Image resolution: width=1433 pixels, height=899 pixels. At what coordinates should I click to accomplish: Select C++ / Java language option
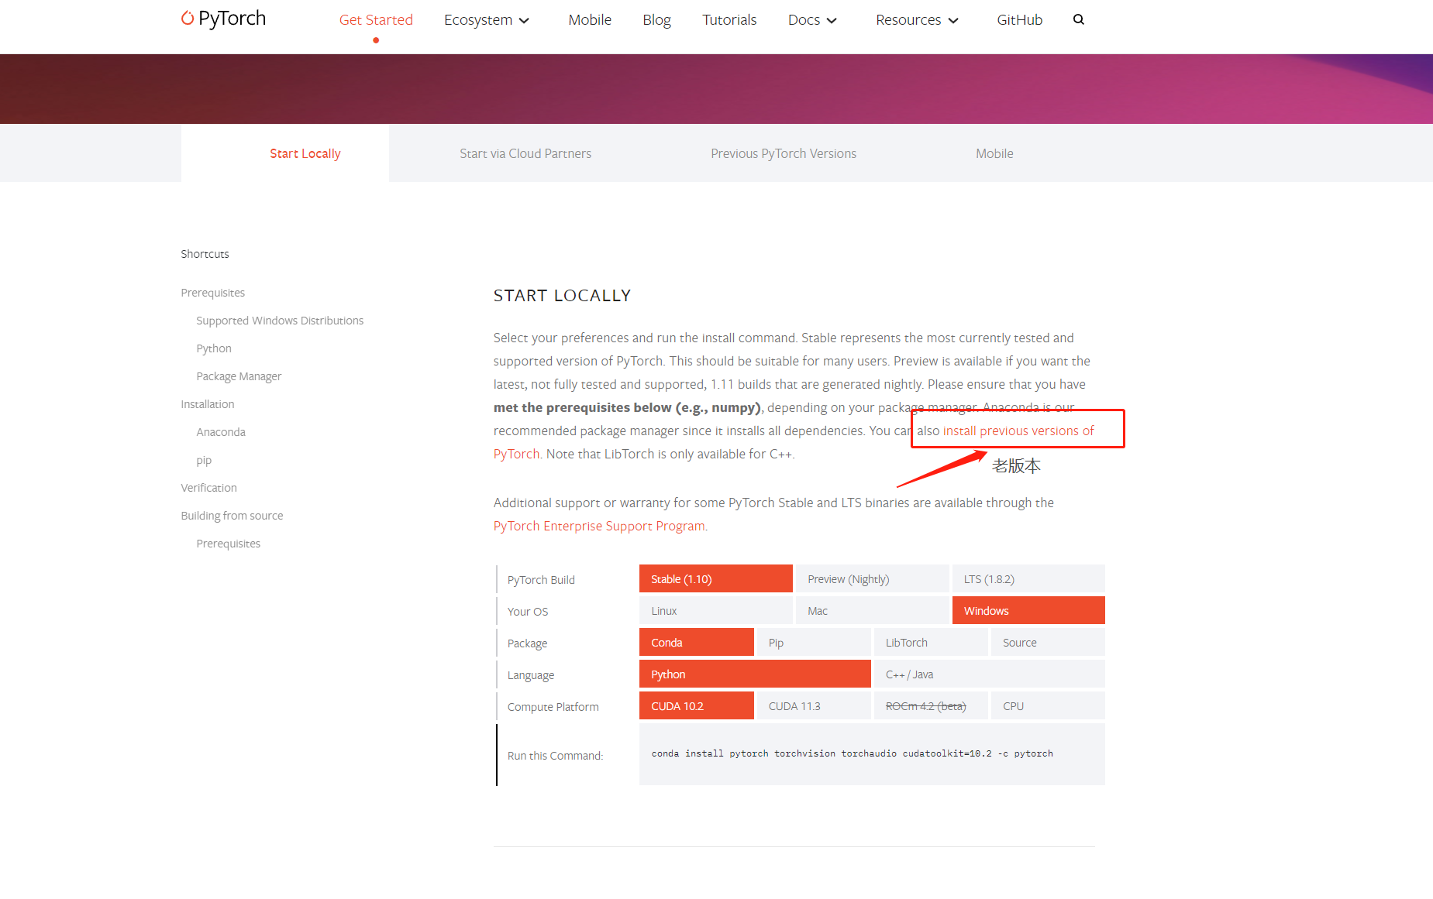pos(990,674)
